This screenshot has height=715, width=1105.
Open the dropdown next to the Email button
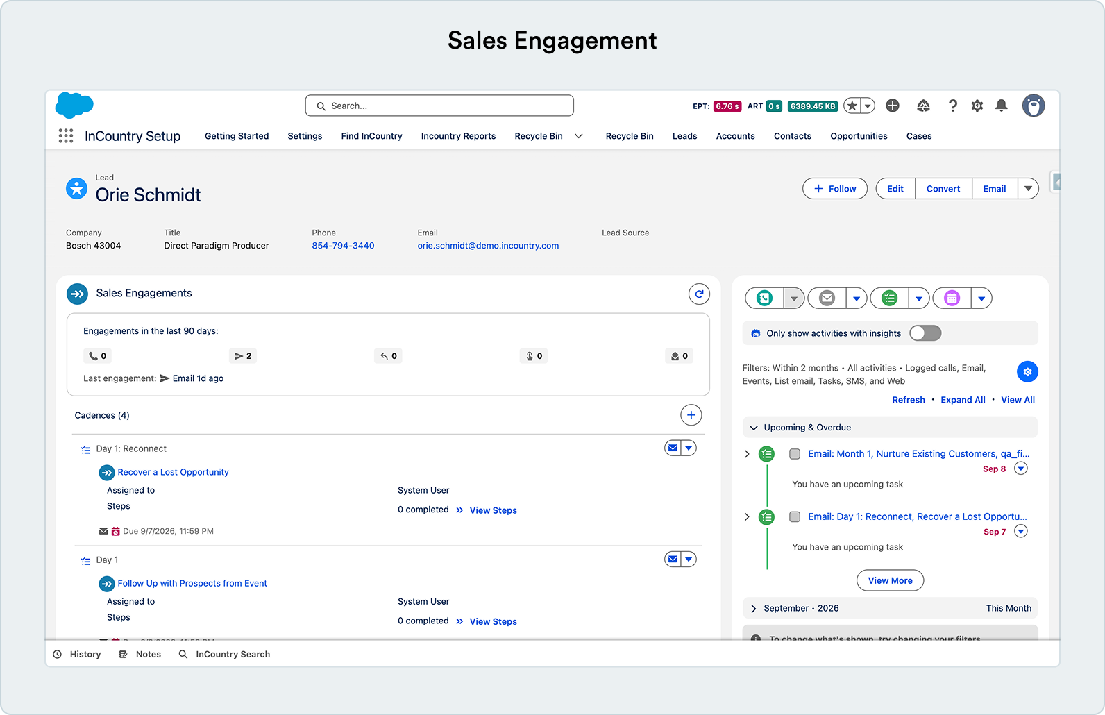[1028, 189]
